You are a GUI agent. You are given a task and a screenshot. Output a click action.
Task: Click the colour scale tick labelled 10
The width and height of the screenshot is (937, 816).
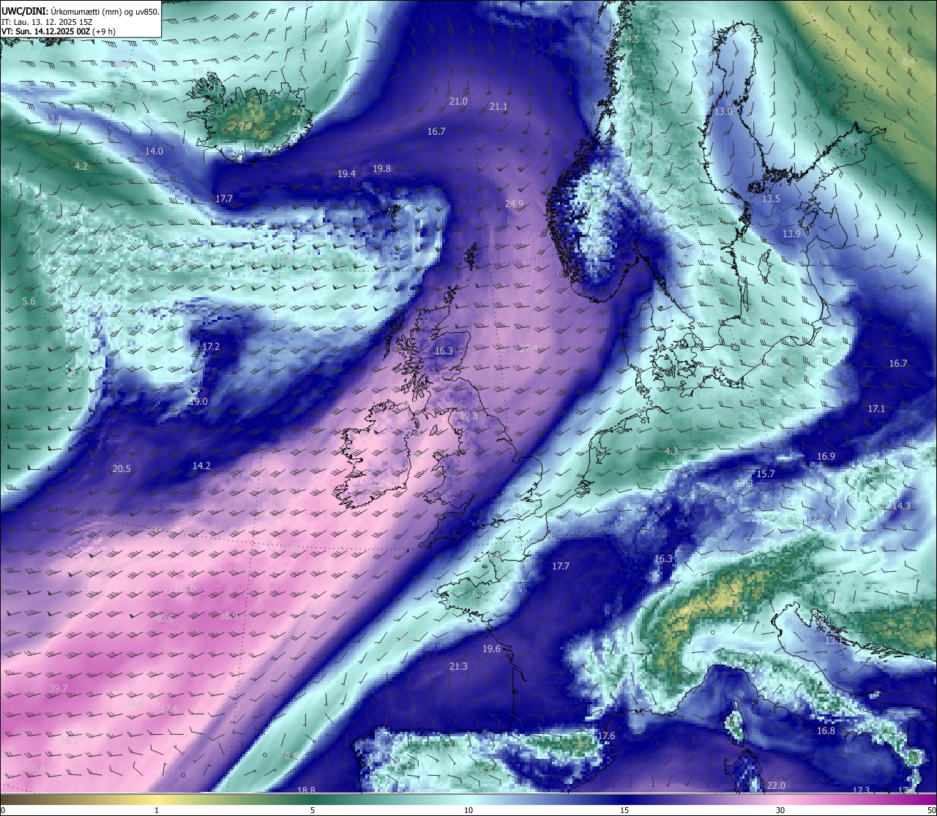point(468,810)
